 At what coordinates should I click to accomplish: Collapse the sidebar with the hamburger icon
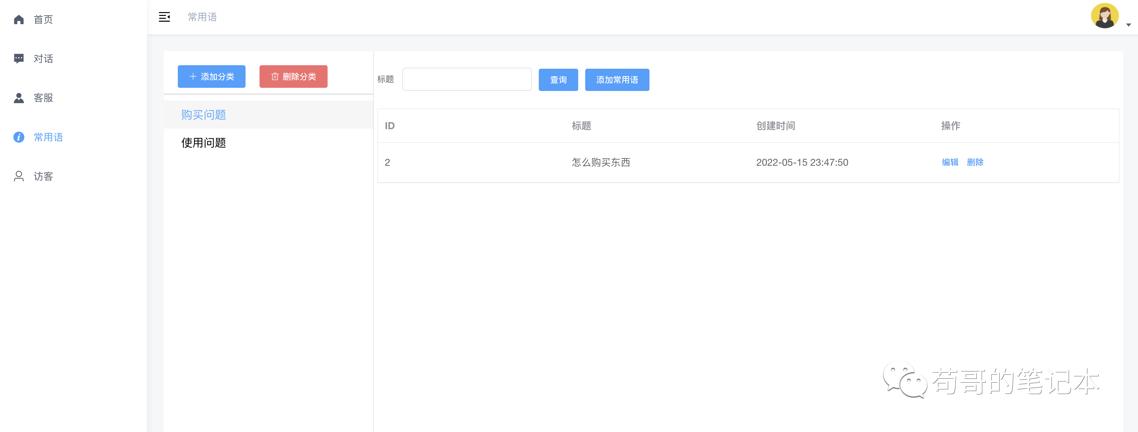coord(164,17)
